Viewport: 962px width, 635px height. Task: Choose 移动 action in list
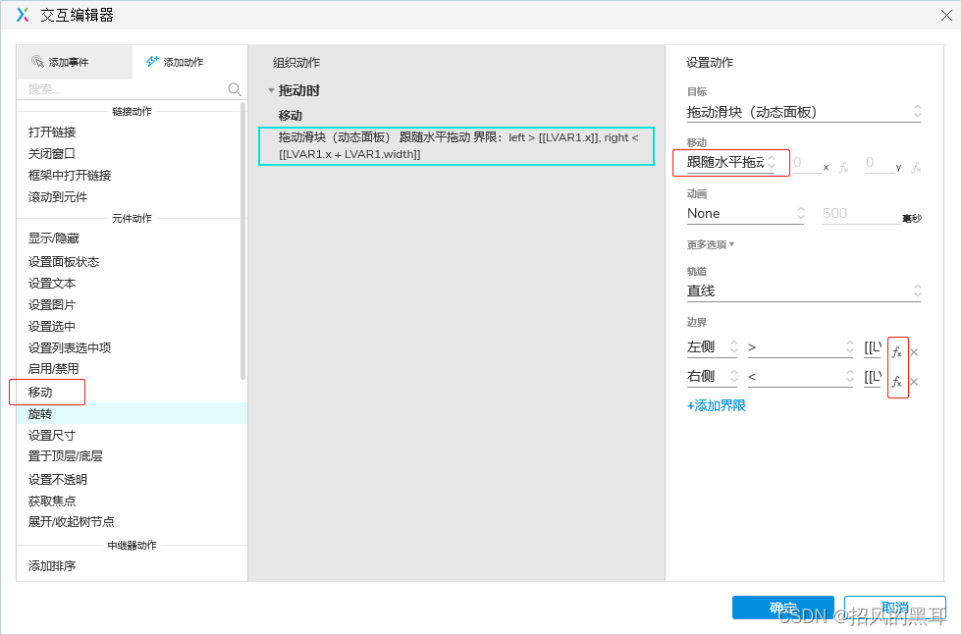click(40, 392)
